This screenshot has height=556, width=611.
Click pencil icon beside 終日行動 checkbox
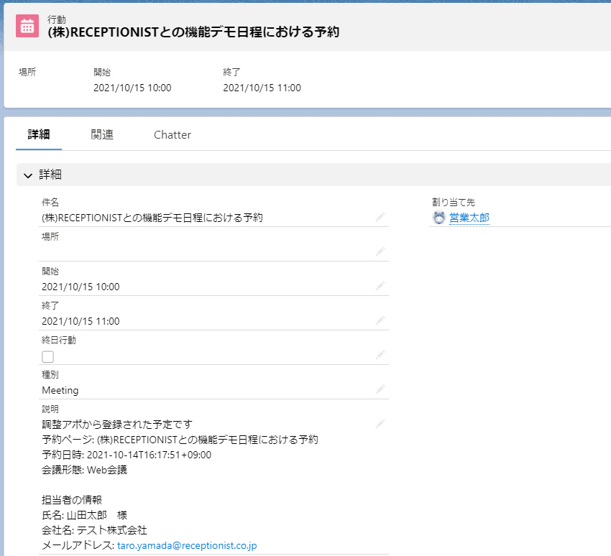coord(380,355)
